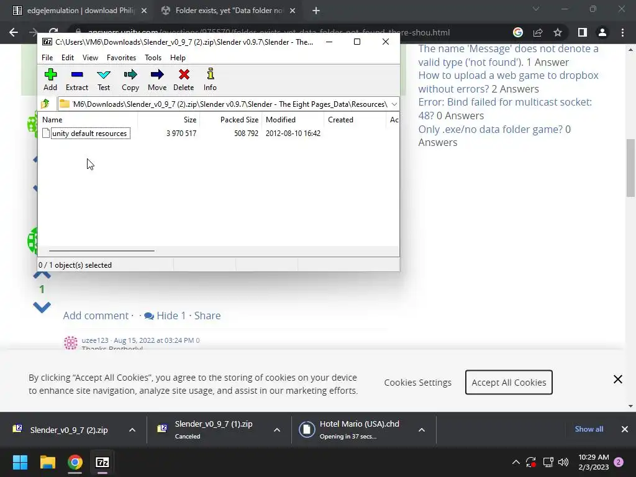This screenshot has height=477, width=636.
Task: Click the Chrome taskbar icon
Action: coord(75,462)
